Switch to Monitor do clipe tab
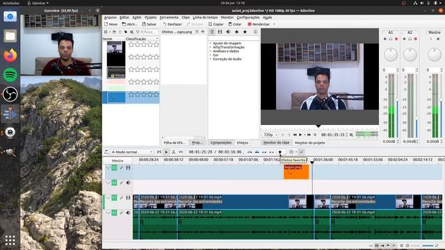The height and width of the screenshot is (250, 445). point(276,142)
